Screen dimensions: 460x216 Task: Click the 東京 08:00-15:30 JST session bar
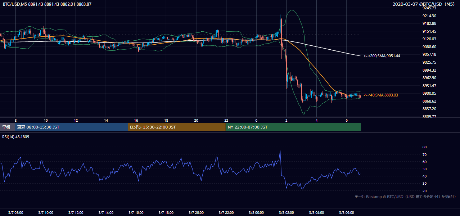pyautogui.click(x=71, y=127)
